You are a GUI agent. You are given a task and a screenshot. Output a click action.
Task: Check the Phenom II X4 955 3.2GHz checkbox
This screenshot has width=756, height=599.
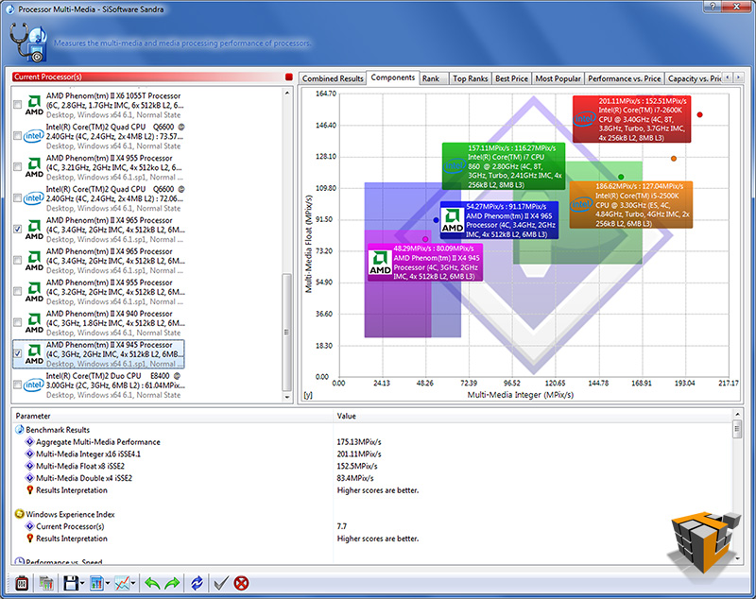coord(17,291)
